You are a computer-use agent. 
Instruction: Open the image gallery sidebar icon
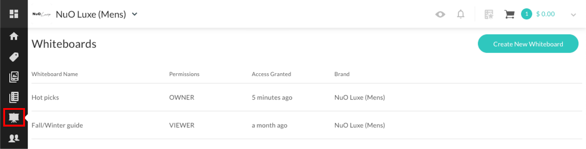tap(14, 77)
